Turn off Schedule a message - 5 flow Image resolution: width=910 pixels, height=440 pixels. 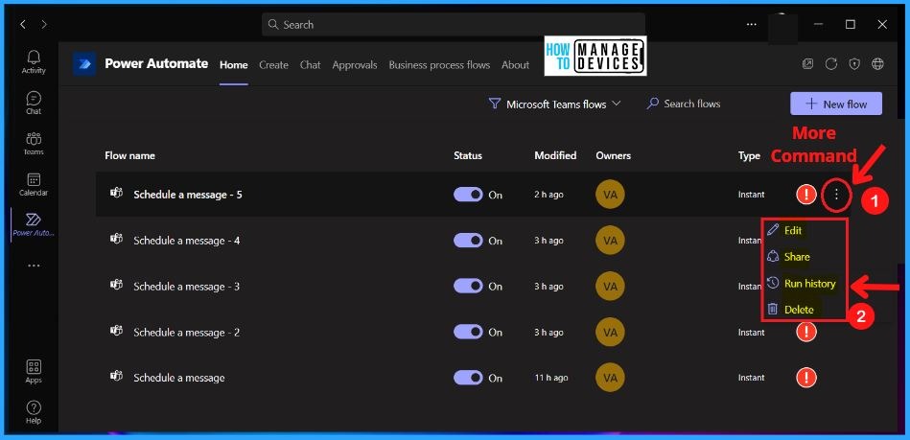pyautogui.click(x=468, y=195)
